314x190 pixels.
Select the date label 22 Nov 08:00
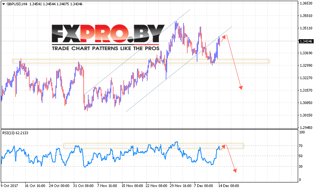click(x=156, y=186)
